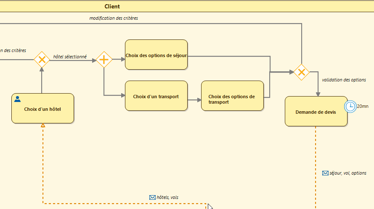The width and height of the screenshot is (374, 209).
Task: Click the user icon on 'Choix d'un hôtel'
Action: pyautogui.click(x=17, y=99)
